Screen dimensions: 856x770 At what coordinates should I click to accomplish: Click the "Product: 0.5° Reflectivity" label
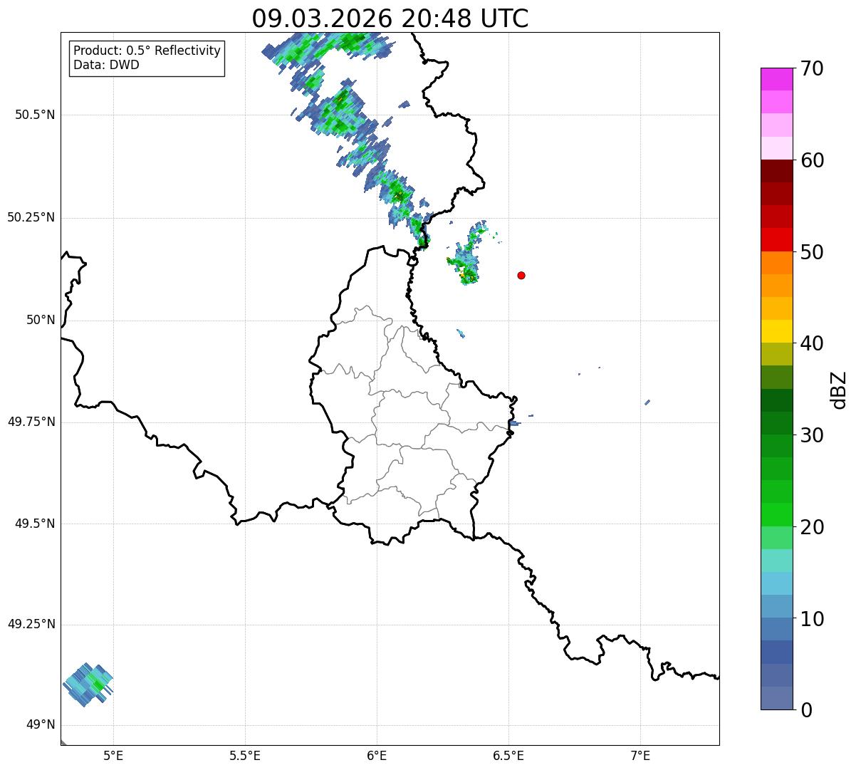coord(147,51)
